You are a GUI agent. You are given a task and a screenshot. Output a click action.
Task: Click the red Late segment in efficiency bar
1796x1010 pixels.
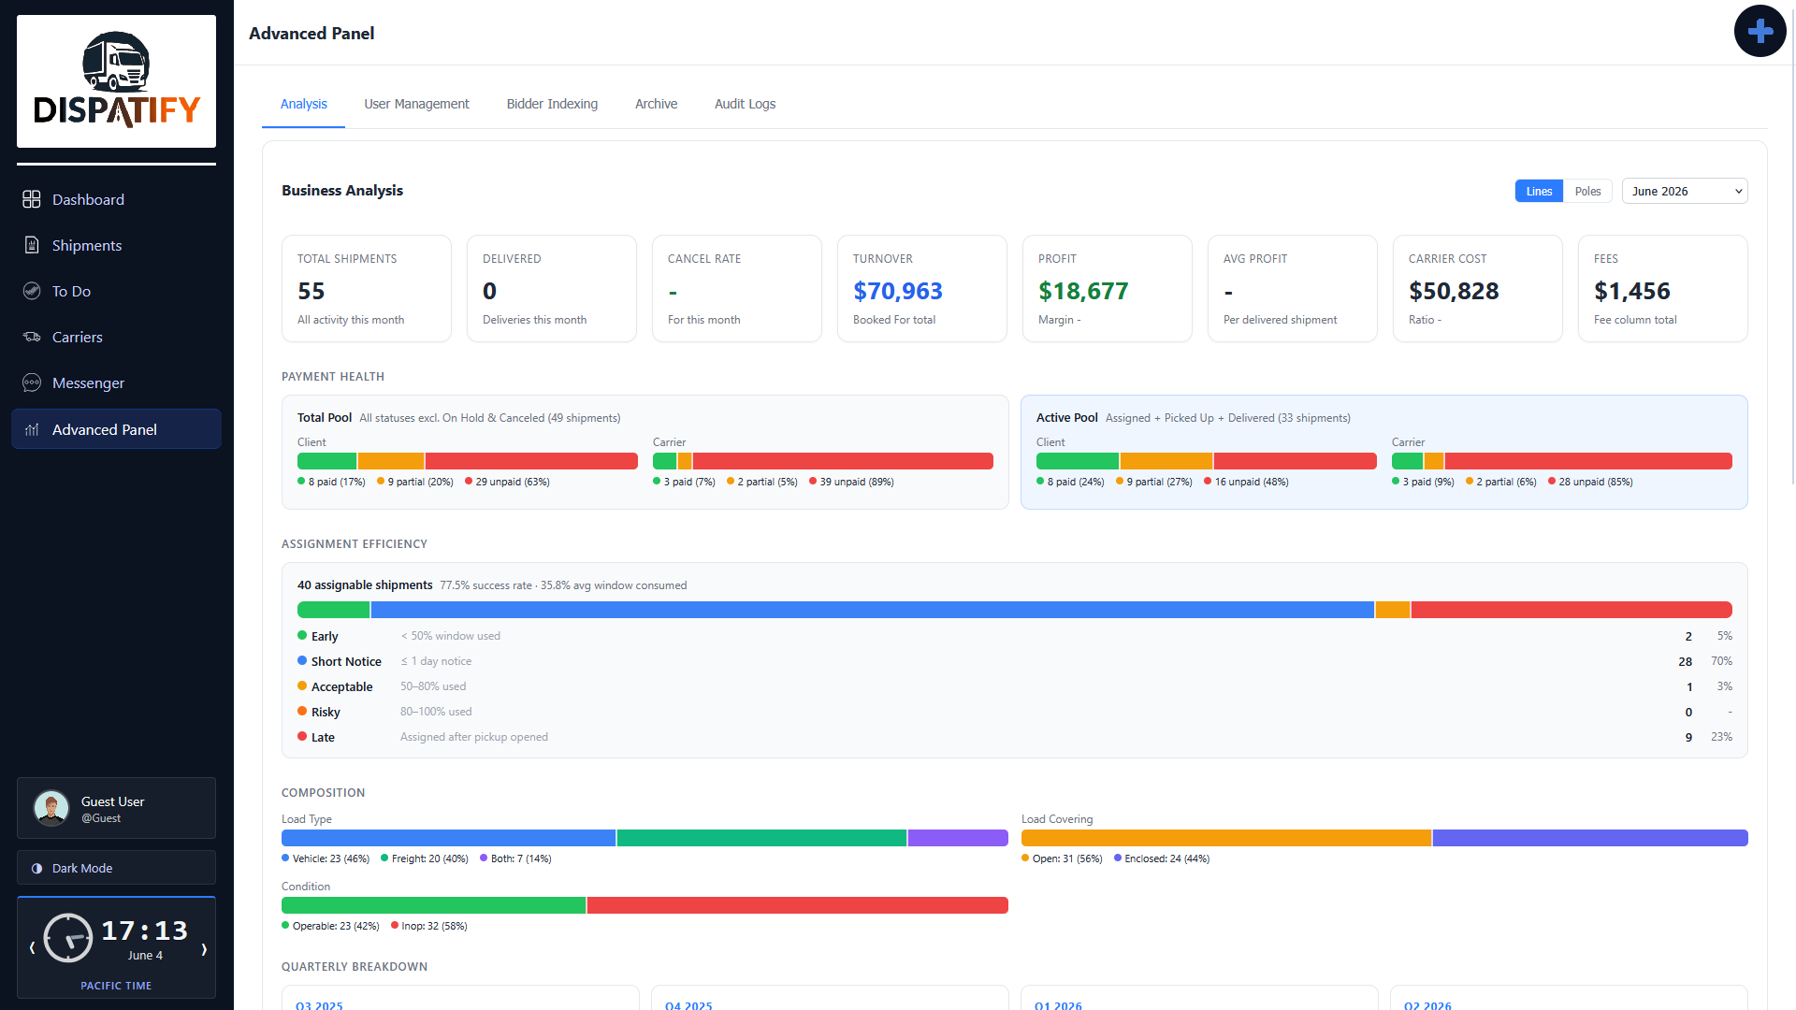[1571, 610]
